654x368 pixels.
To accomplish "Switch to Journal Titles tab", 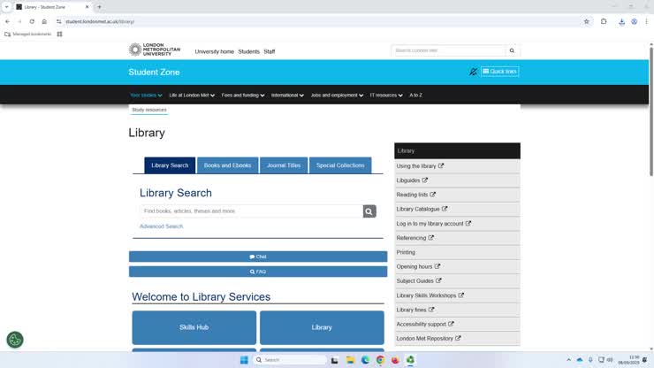I will (284, 165).
